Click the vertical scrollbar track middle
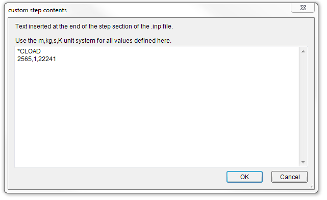 click(x=303, y=107)
